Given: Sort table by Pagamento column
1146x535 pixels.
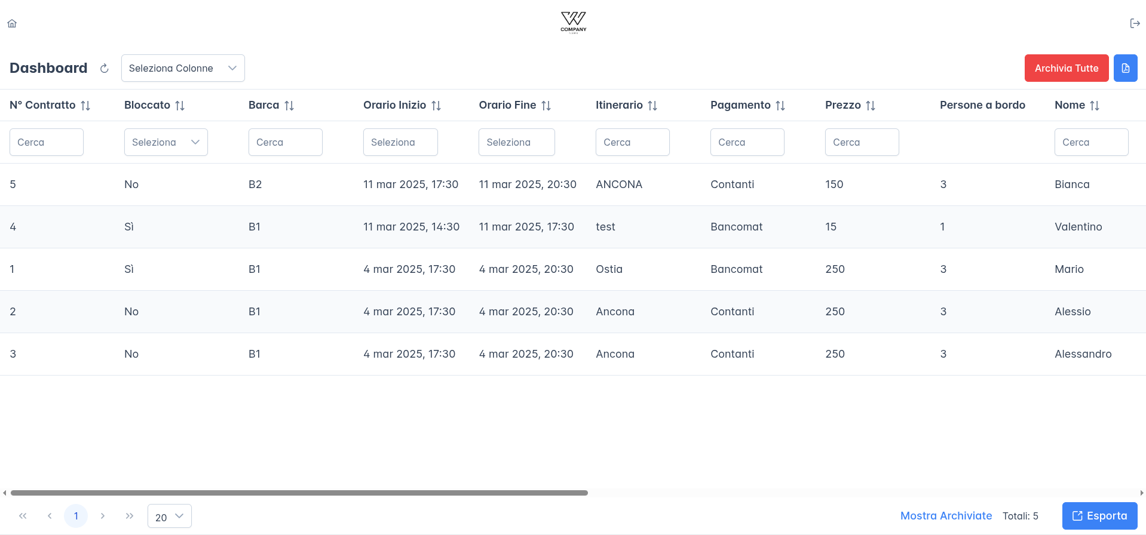Looking at the screenshot, I should (x=780, y=106).
